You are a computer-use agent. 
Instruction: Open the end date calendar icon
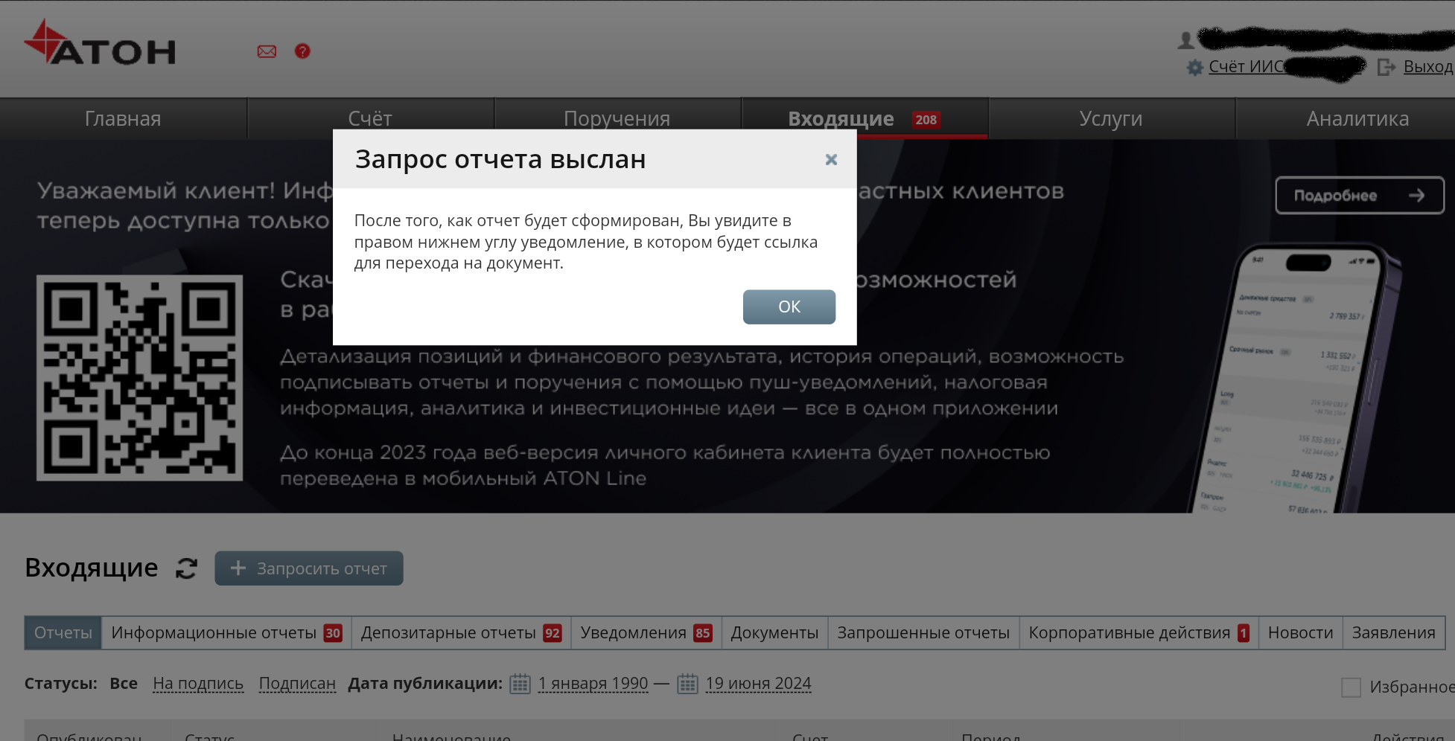click(687, 684)
